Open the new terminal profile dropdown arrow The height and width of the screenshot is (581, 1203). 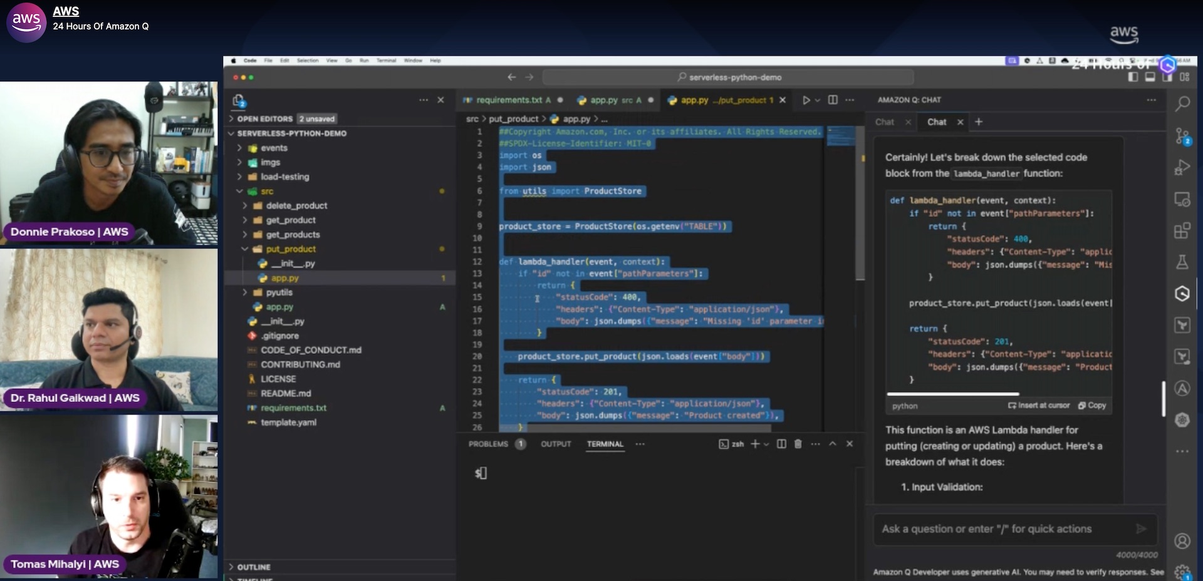(766, 444)
